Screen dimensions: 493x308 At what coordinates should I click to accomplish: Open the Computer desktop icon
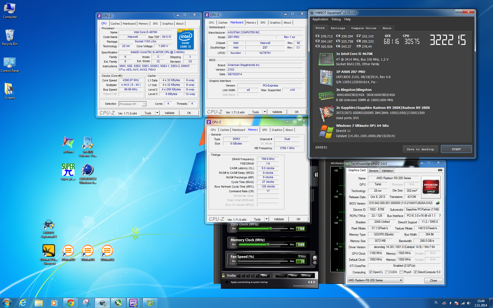[10, 11]
